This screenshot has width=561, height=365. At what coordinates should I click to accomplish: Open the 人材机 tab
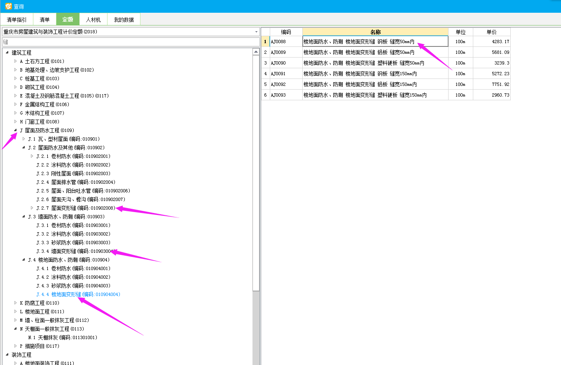(93, 19)
